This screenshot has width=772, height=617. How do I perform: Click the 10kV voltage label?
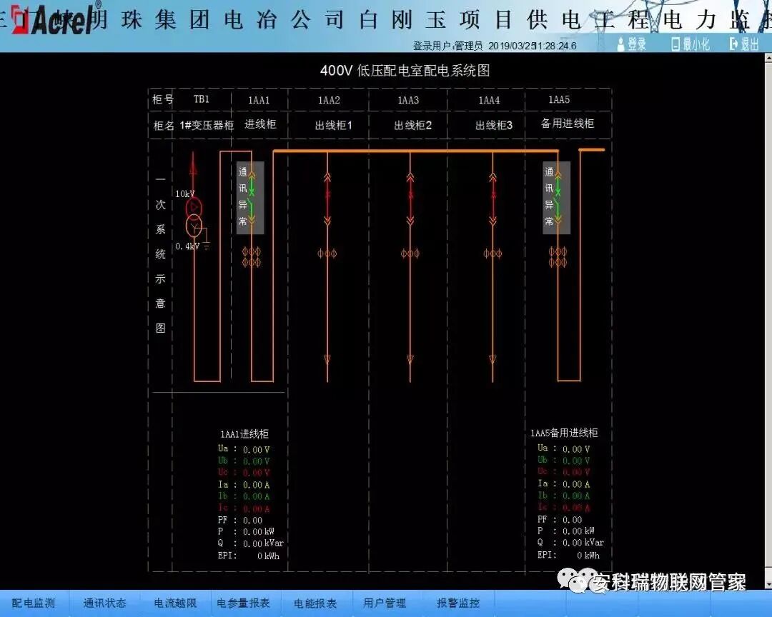[x=184, y=194]
